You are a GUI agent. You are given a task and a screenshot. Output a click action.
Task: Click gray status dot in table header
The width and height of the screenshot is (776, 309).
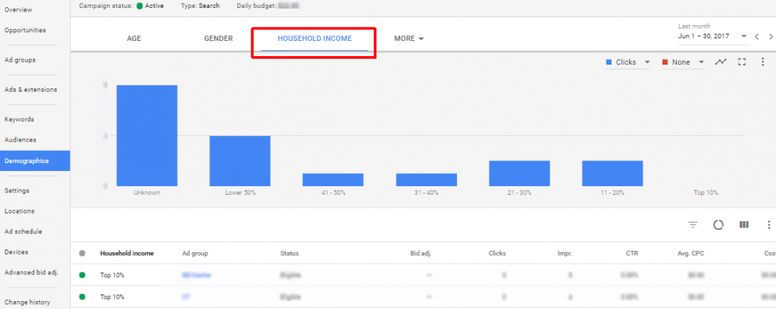click(x=82, y=253)
